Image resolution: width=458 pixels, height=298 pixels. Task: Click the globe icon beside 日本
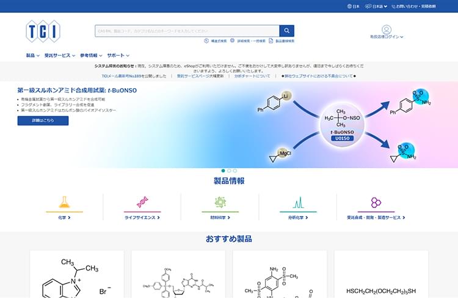[x=349, y=6]
